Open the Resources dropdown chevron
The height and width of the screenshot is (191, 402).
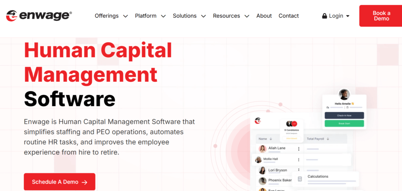point(247,16)
